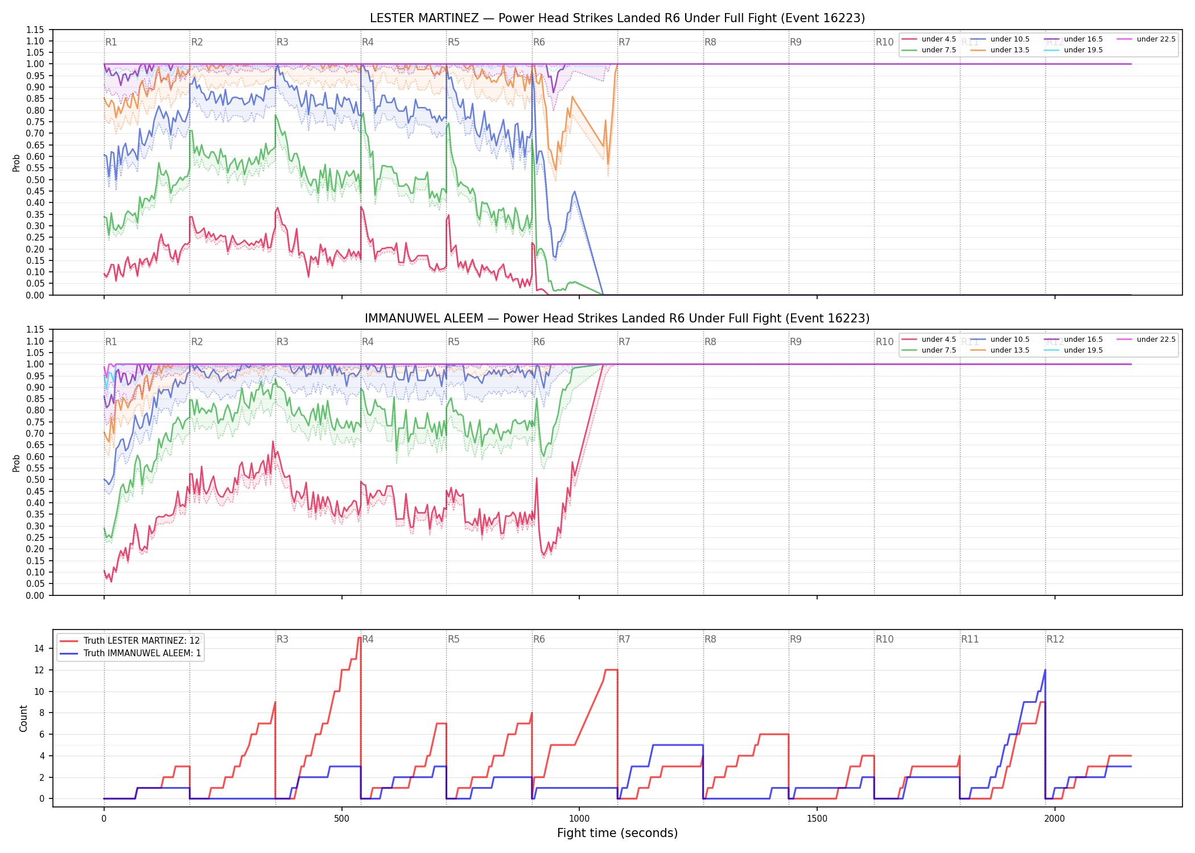Click the R5 round marker in Aleem chart
The height and width of the screenshot is (853, 1195).
click(454, 342)
